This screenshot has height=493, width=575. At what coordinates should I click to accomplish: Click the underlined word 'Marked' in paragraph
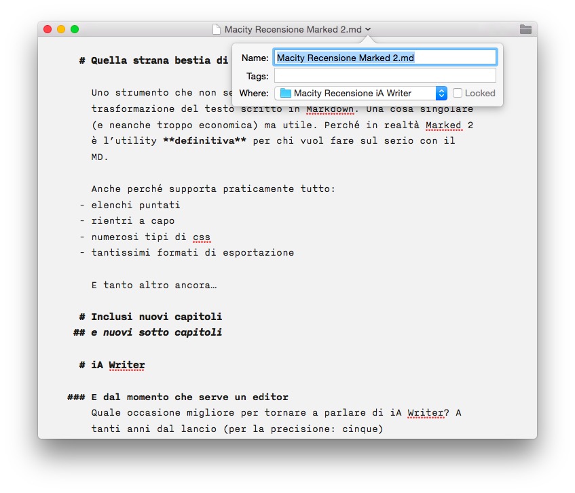pos(443,125)
